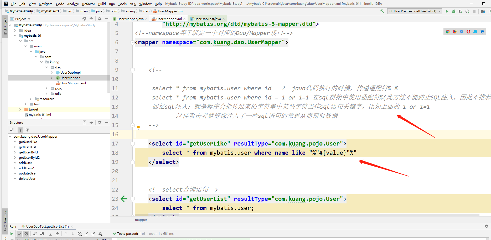Switch to the UserDaoTest.java editor tab
Image resolution: width=491 pixels, height=240 pixels.
pyautogui.click(x=208, y=19)
